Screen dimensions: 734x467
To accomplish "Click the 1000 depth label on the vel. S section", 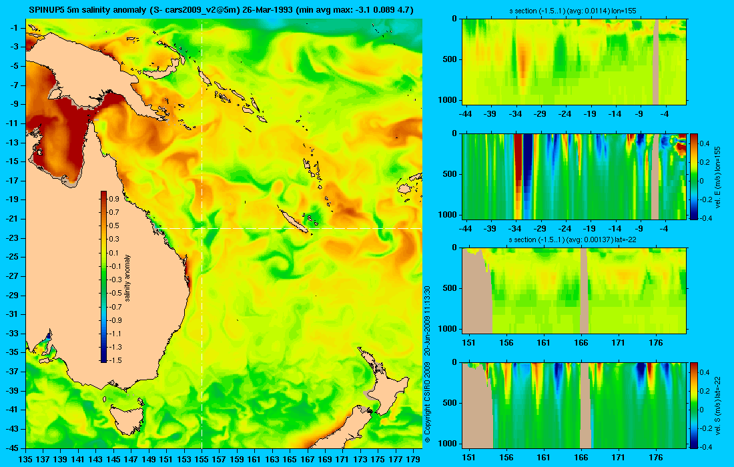I will [448, 443].
